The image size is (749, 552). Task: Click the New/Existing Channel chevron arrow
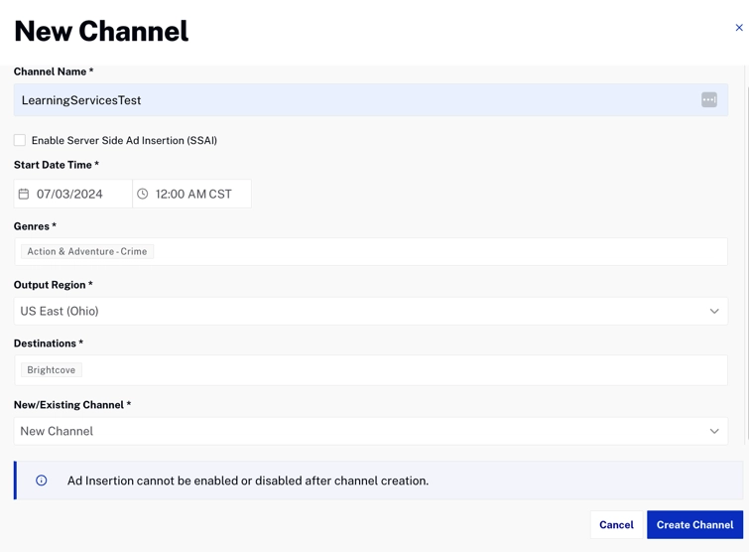coord(714,431)
